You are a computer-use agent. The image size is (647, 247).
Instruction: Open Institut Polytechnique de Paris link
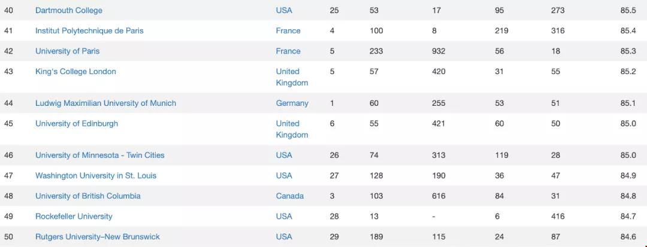click(89, 31)
